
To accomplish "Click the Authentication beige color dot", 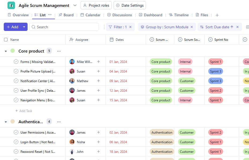I will point(13,121).
